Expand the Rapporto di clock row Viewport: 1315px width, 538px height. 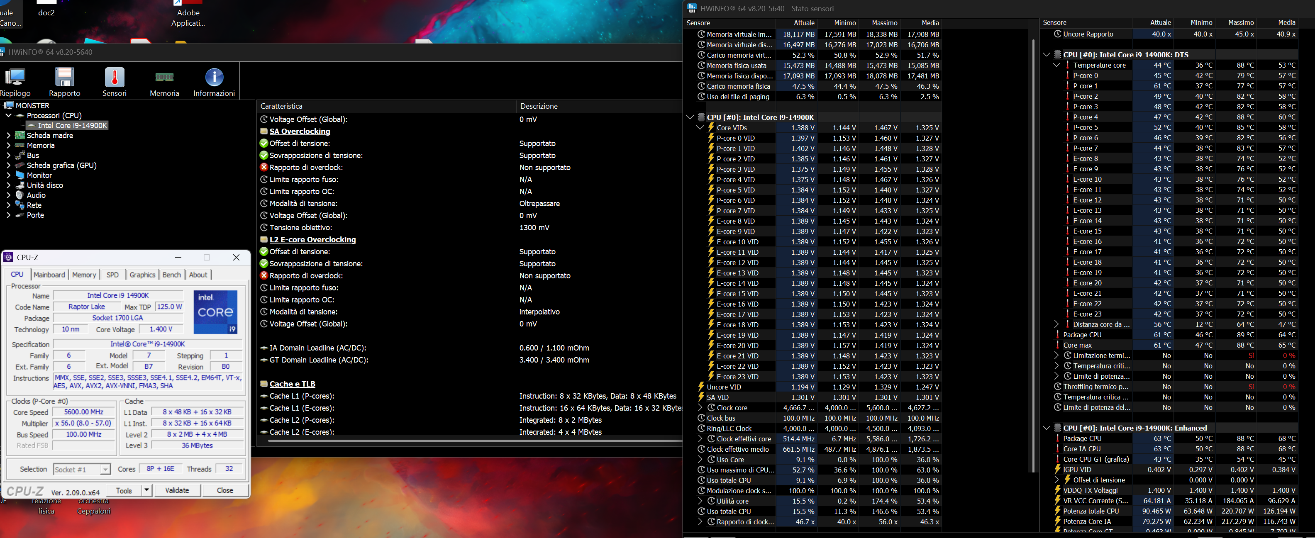point(700,522)
